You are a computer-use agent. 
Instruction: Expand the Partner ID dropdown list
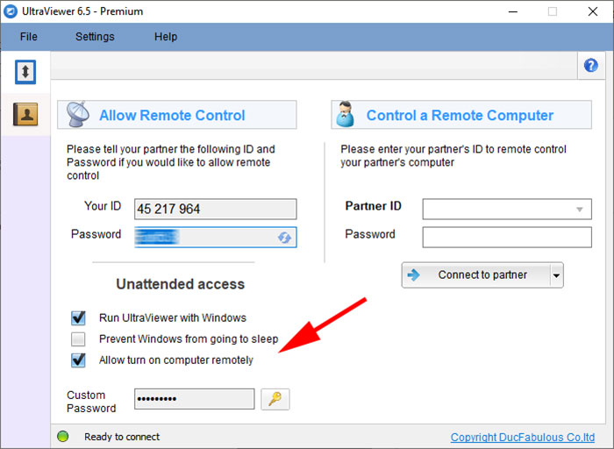click(x=579, y=210)
